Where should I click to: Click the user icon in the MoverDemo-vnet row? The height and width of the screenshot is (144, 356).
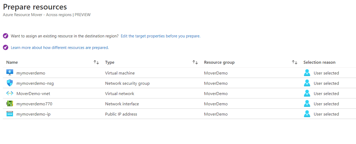(x=307, y=93)
